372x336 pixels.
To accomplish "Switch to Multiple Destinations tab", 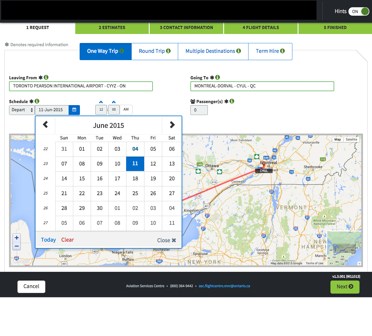I will click(x=213, y=51).
